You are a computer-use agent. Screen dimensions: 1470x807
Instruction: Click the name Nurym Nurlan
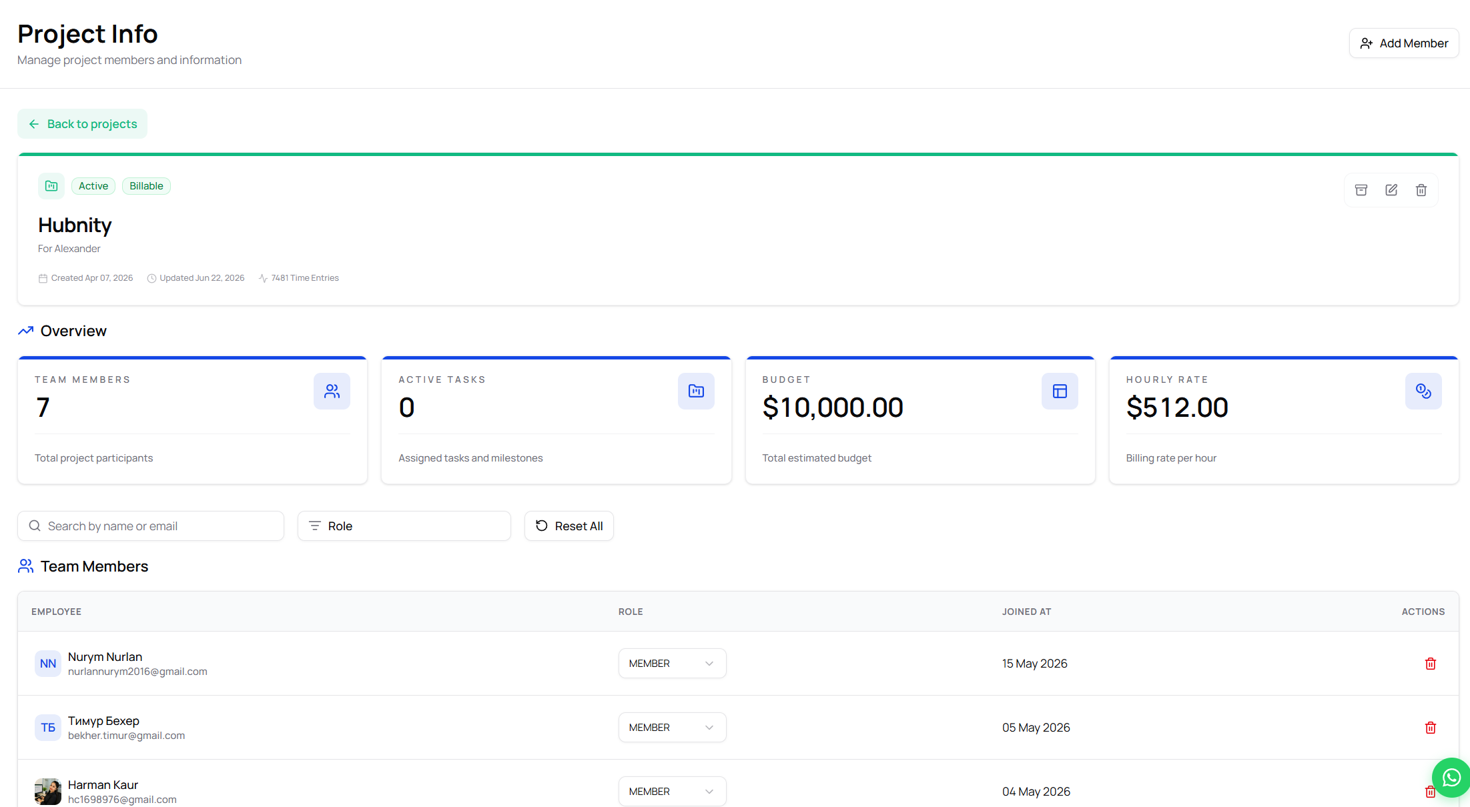pyautogui.click(x=105, y=657)
